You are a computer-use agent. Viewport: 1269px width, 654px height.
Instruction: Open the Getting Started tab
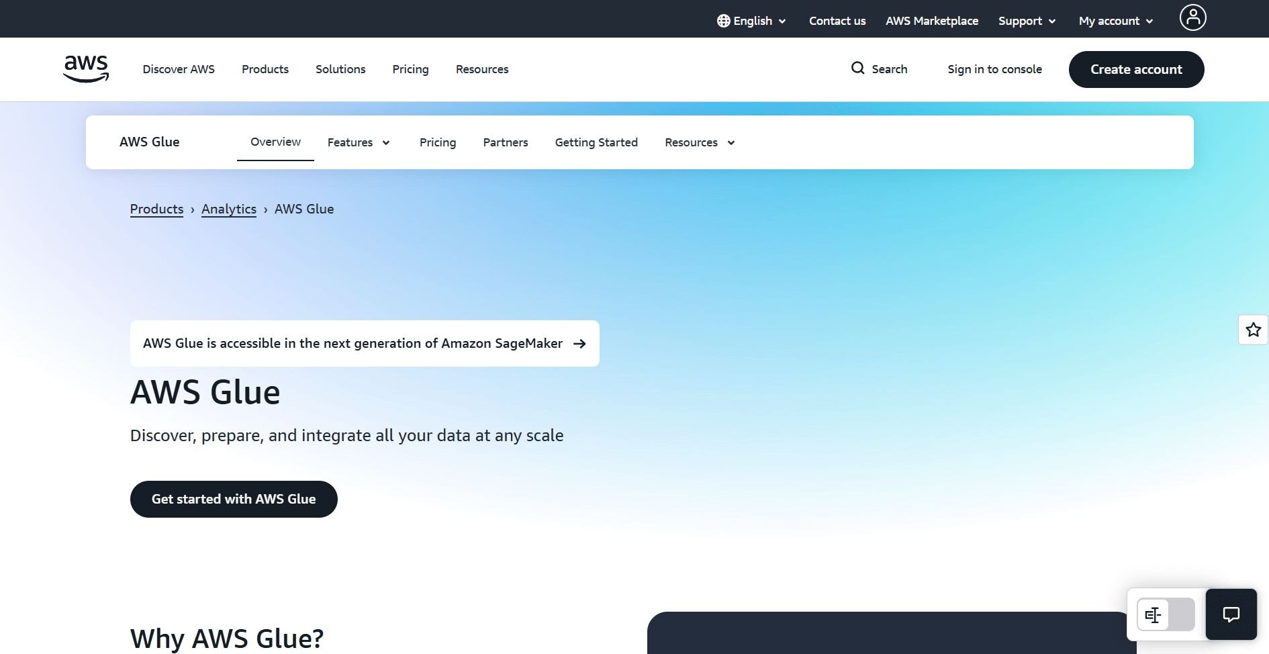[596, 142]
